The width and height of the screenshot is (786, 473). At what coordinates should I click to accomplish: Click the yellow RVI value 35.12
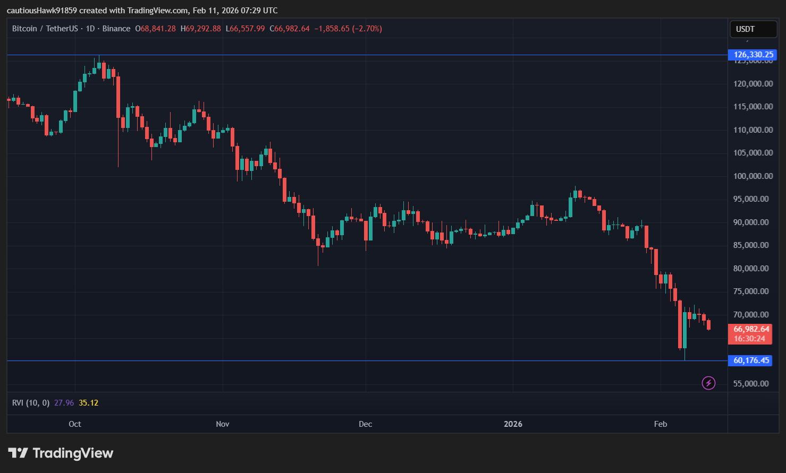tap(88, 402)
